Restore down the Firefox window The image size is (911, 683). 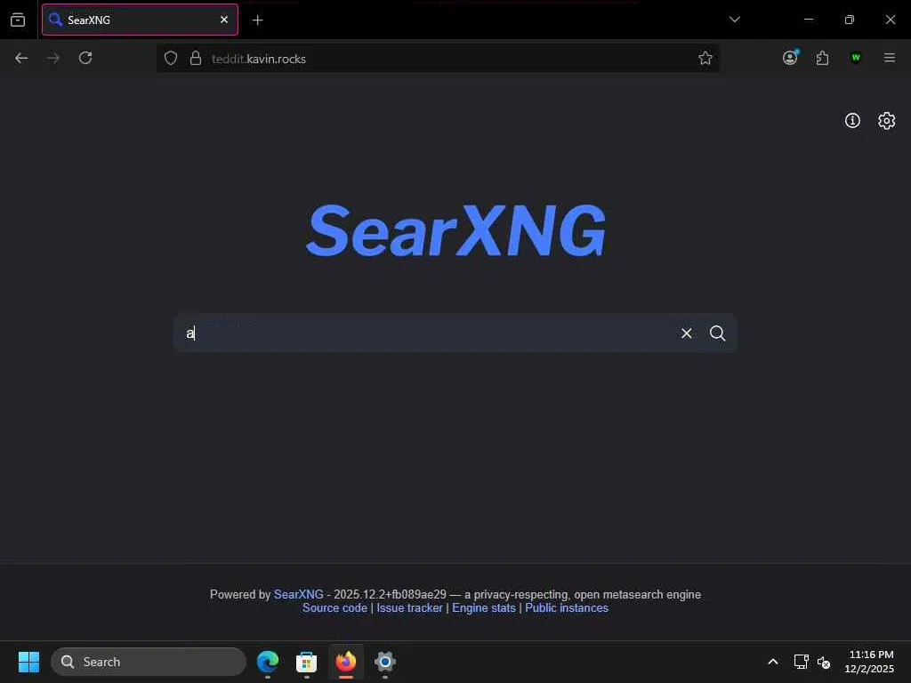849,20
